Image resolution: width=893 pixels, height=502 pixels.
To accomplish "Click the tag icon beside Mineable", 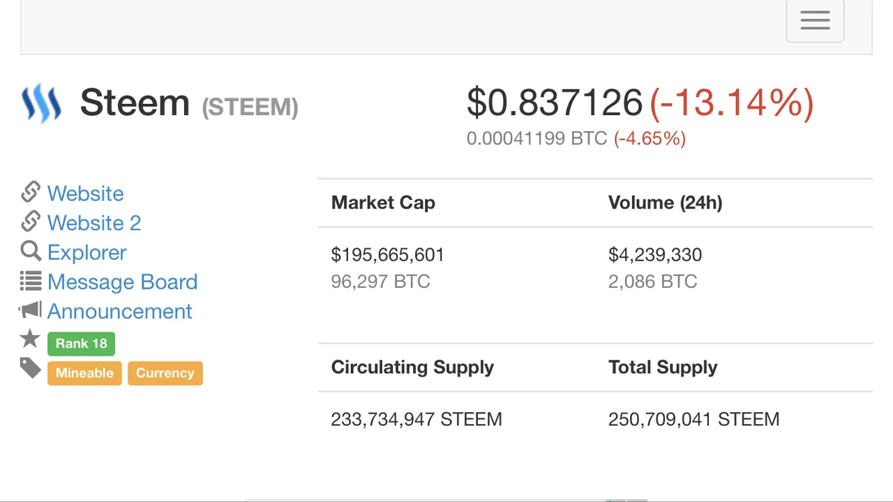I will 31,368.
